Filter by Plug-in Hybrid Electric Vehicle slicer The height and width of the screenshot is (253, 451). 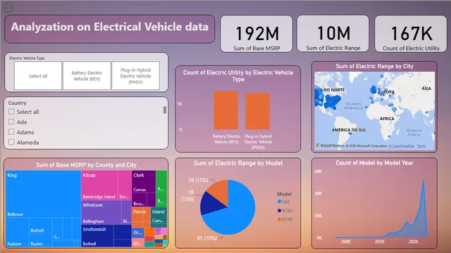(x=135, y=76)
